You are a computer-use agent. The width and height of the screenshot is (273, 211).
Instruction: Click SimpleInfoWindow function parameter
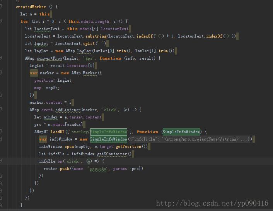click(x=181, y=132)
